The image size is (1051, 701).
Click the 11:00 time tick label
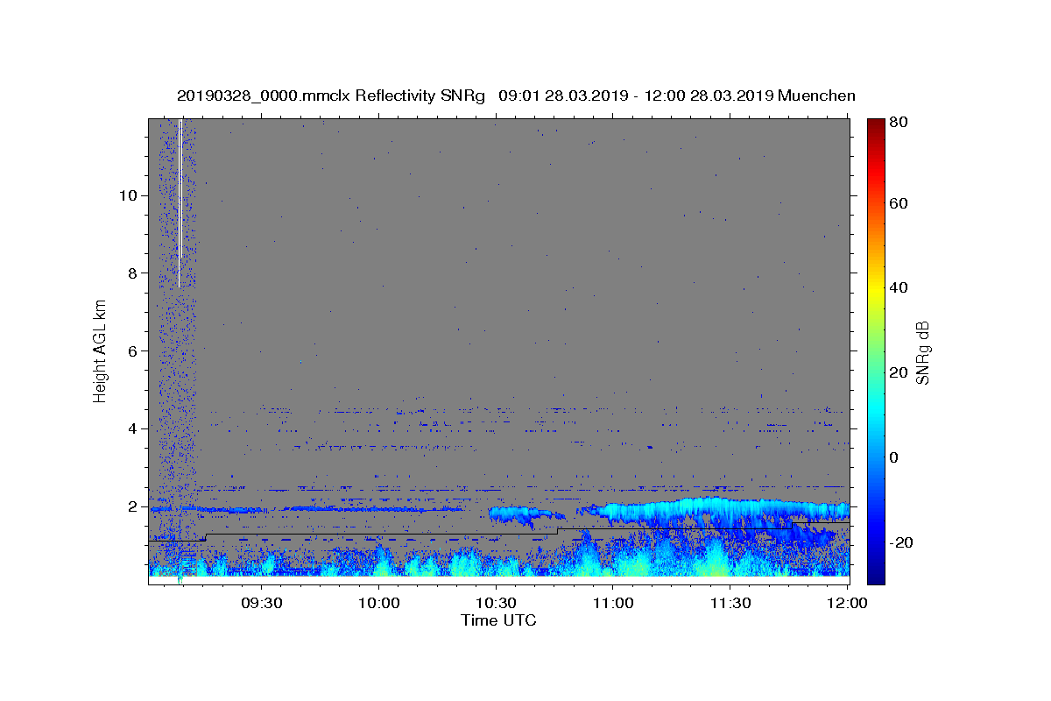613,603
